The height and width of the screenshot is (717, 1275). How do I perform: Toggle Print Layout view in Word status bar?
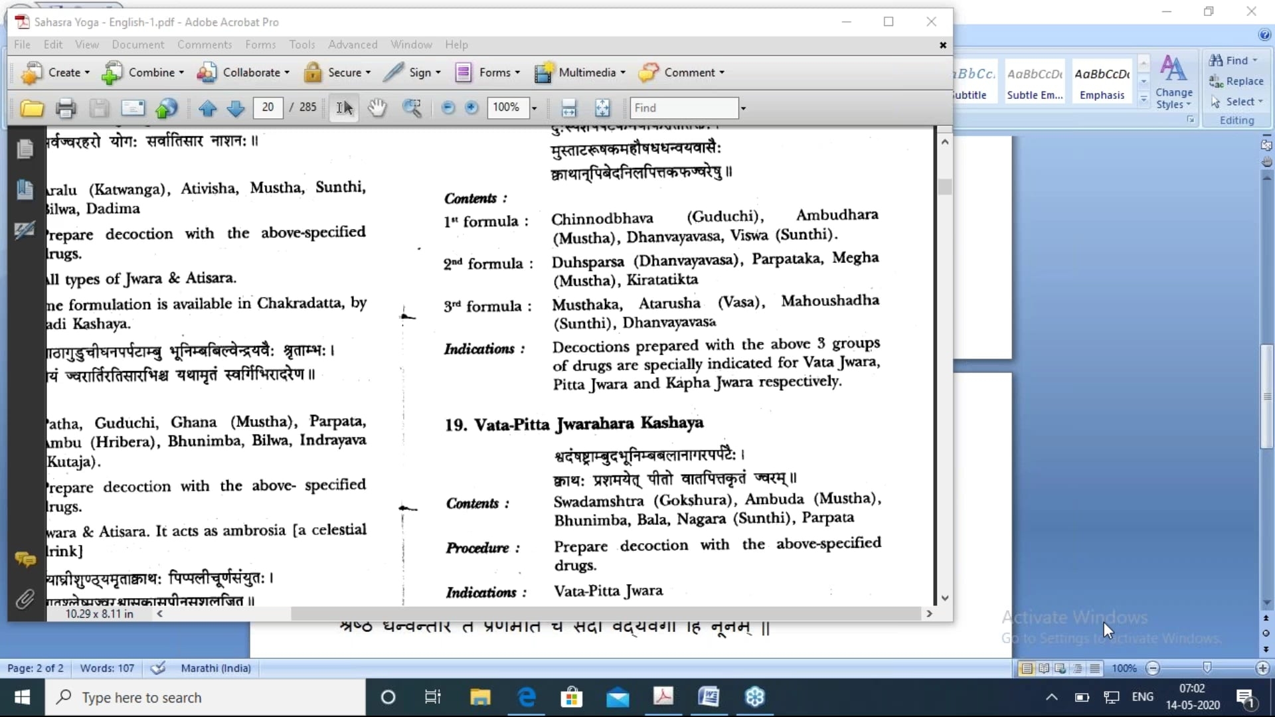1027,669
